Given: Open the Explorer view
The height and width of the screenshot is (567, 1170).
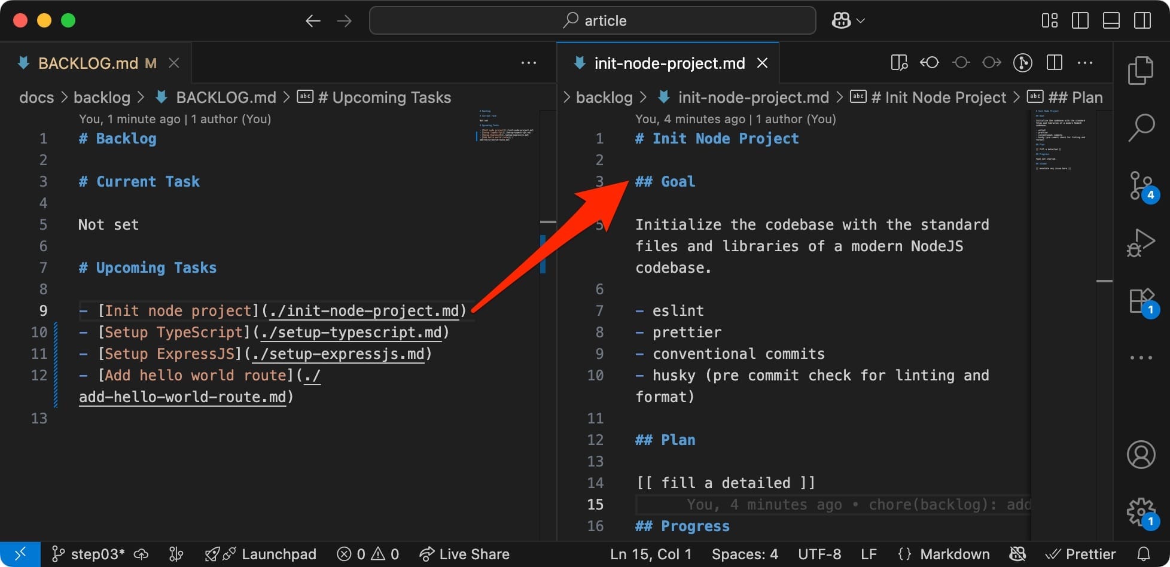Looking at the screenshot, I should point(1141,70).
